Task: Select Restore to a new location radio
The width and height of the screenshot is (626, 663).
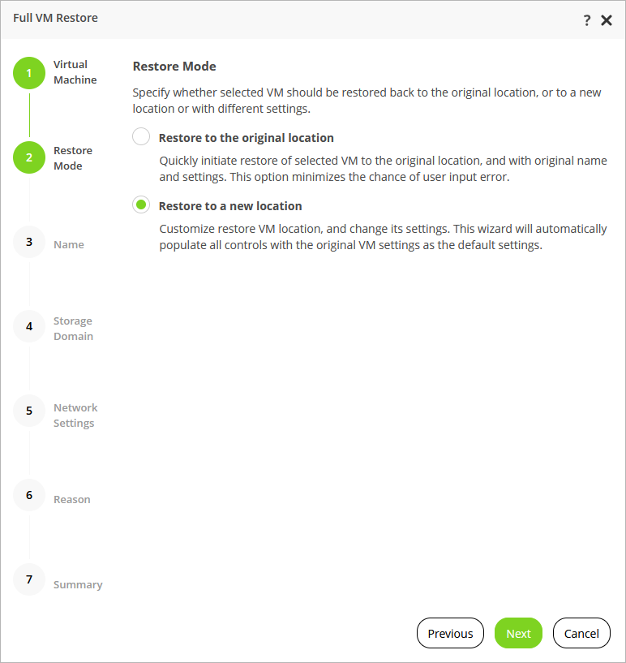Action: pos(141,205)
